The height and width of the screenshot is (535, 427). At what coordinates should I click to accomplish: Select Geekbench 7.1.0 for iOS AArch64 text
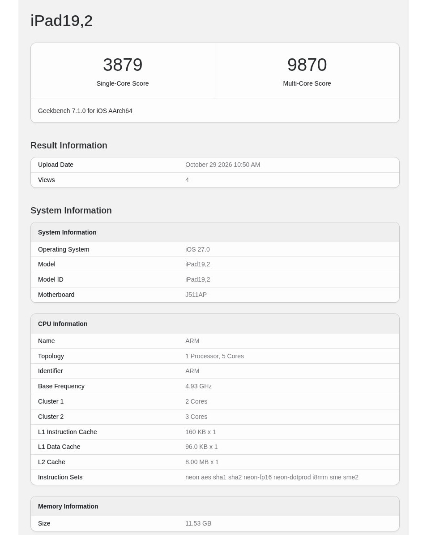[85, 111]
